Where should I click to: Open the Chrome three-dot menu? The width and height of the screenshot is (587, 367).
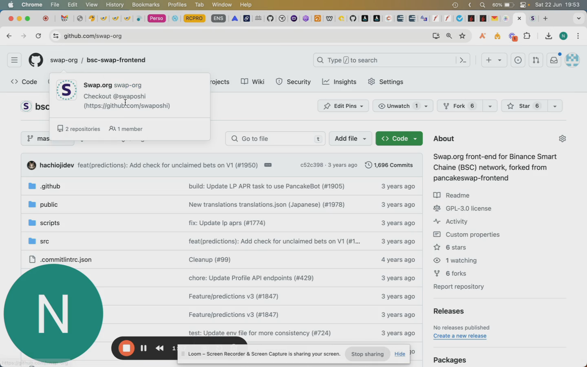coord(578,36)
